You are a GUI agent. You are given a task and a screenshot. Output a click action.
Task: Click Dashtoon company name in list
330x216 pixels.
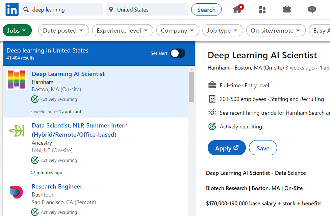click(x=43, y=194)
